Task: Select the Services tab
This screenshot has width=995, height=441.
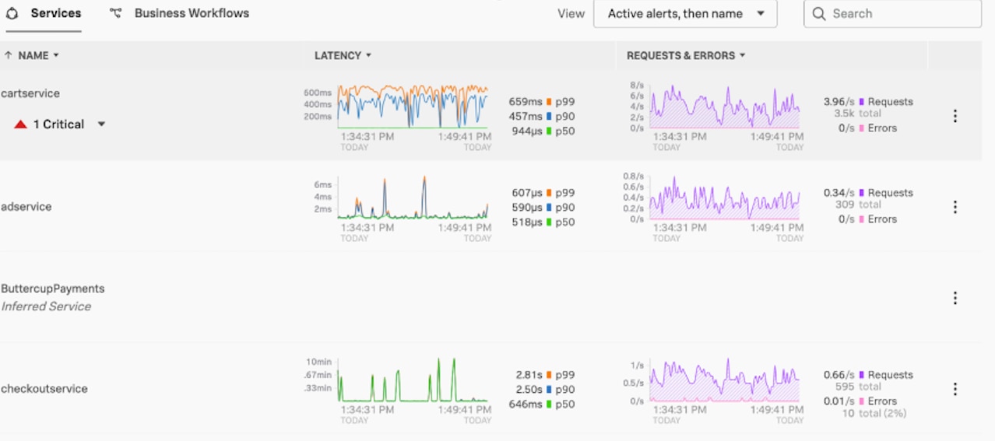Action: click(55, 13)
